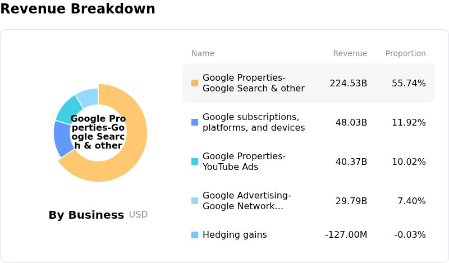This screenshot has width=449, height=263.
Task: Click the orange Google Search legend swatch
Action: tap(195, 83)
